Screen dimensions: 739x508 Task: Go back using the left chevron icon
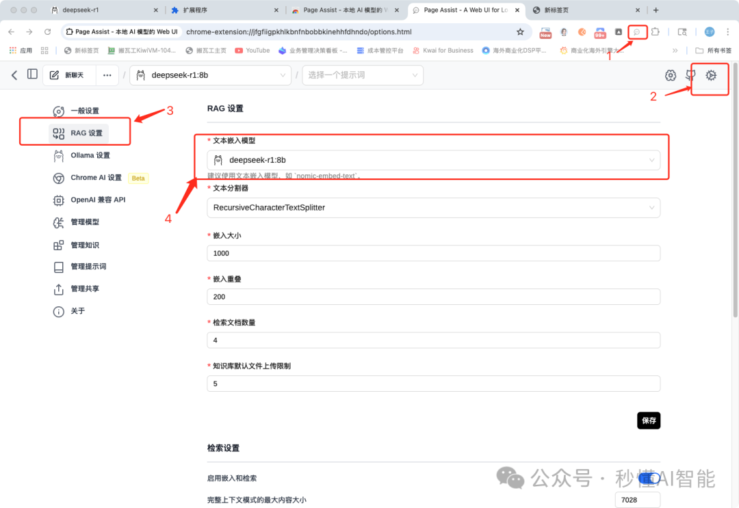point(14,75)
